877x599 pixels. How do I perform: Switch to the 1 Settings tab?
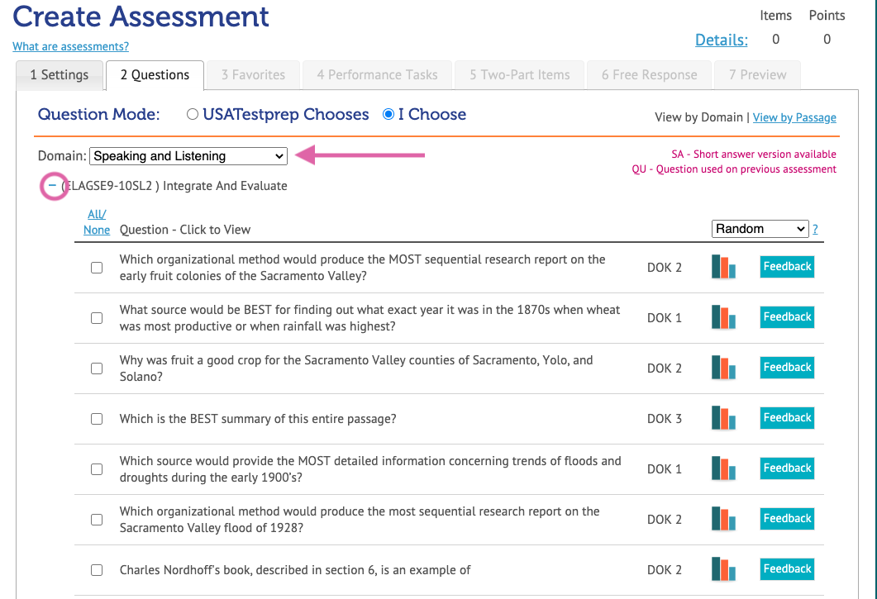(60, 75)
